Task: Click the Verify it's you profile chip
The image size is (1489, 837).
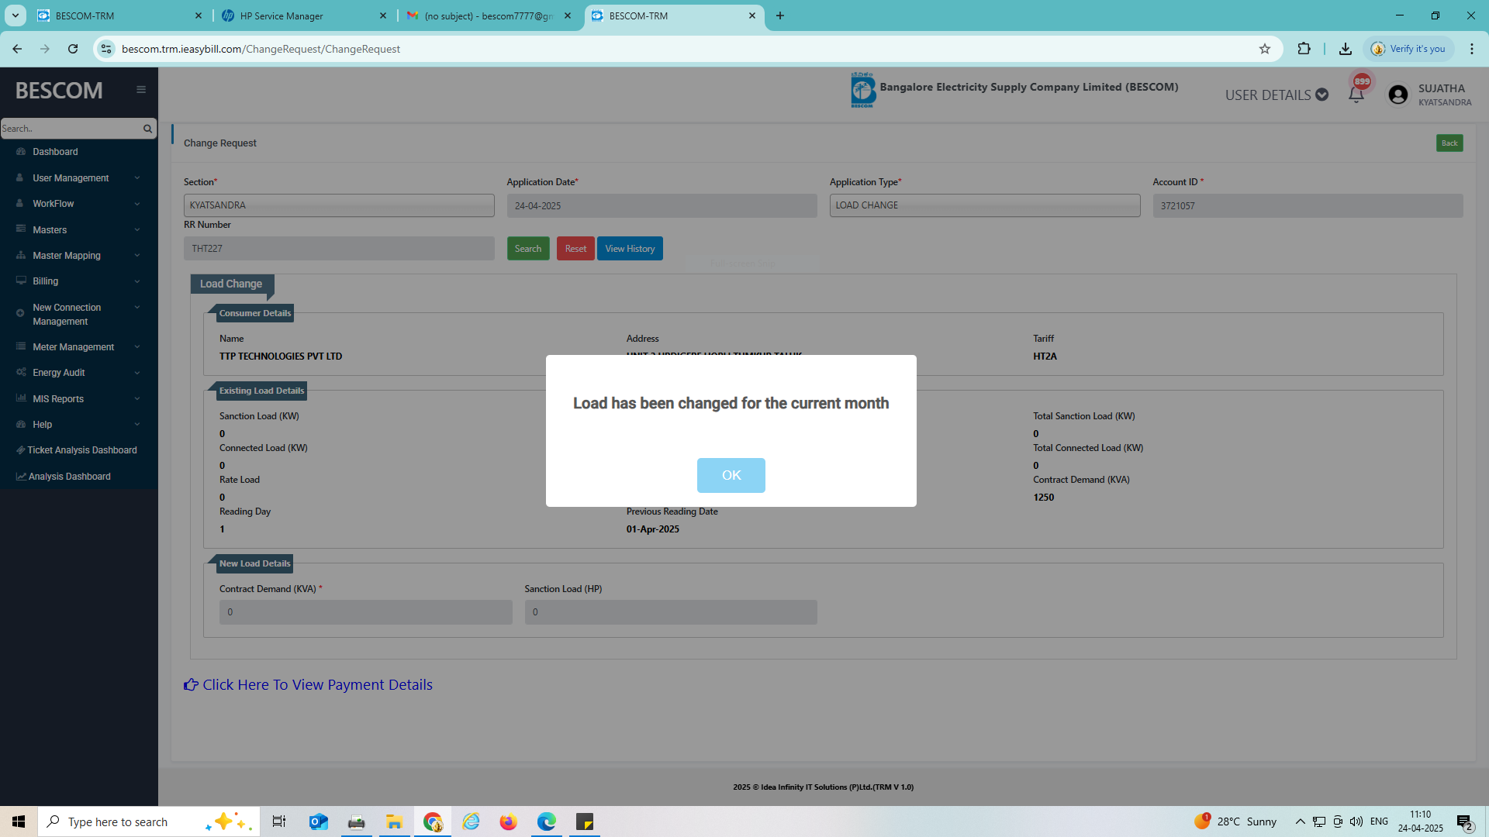Action: pyautogui.click(x=1408, y=49)
